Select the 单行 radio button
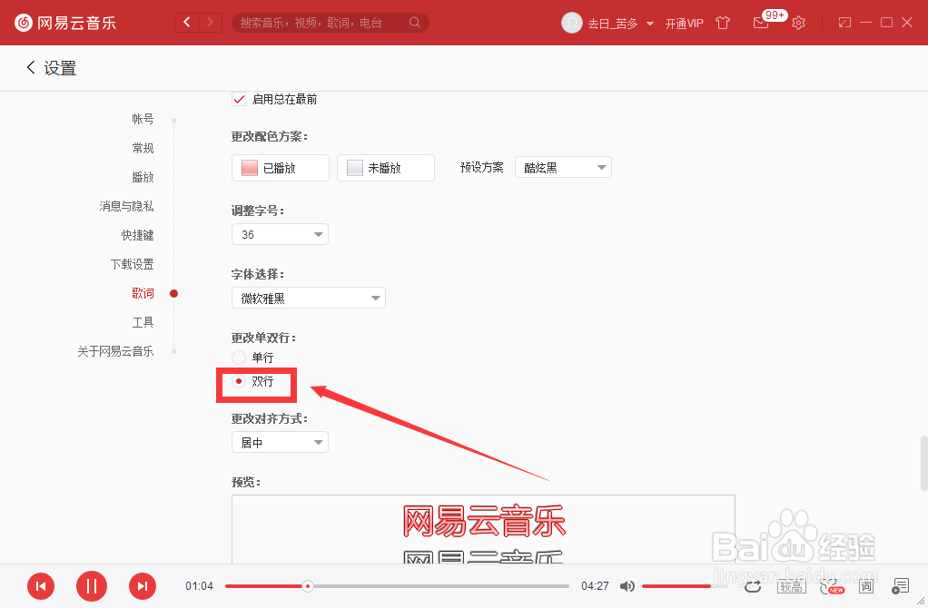928x608 pixels. tap(239, 358)
